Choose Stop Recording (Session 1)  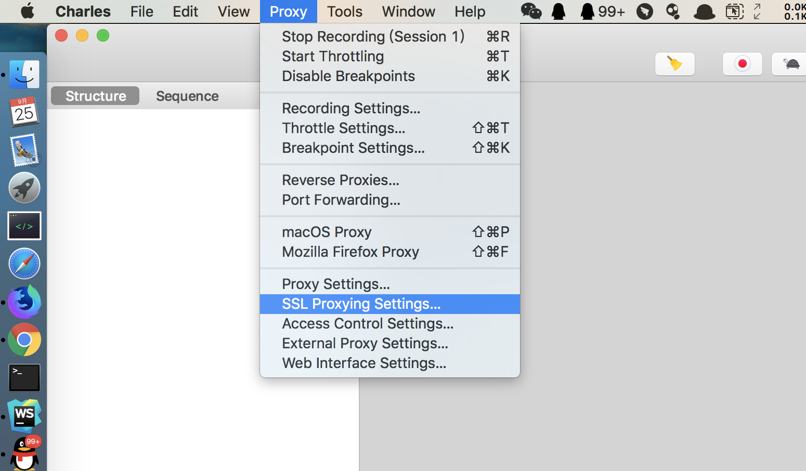click(x=390, y=36)
